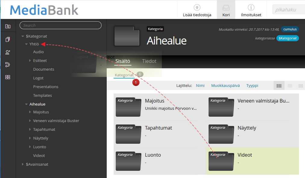Click the user upload sidebar icon
The image size is (305, 178).
click(x=8, y=52)
